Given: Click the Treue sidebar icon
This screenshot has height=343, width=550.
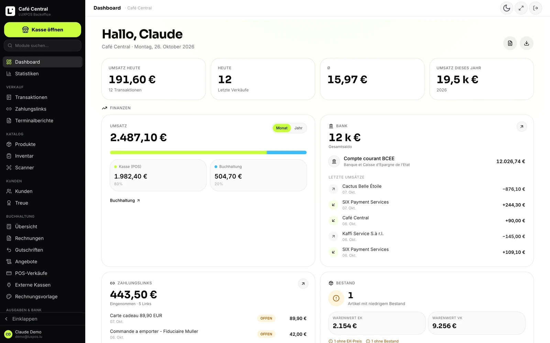Looking at the screenshot, I should pyautogui.click(x=9, y=203).
